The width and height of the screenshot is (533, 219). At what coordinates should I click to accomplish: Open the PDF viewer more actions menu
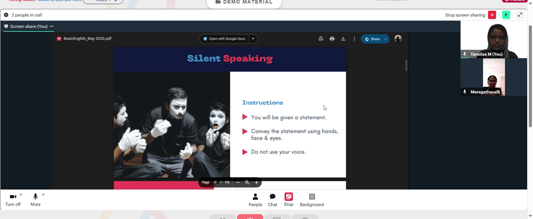(354, 39)
